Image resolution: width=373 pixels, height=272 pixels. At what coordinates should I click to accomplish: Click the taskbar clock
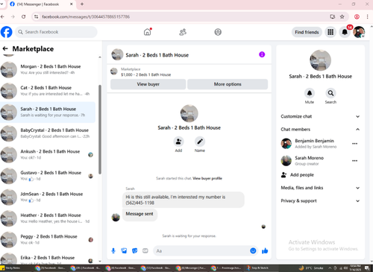click(355, 268)
